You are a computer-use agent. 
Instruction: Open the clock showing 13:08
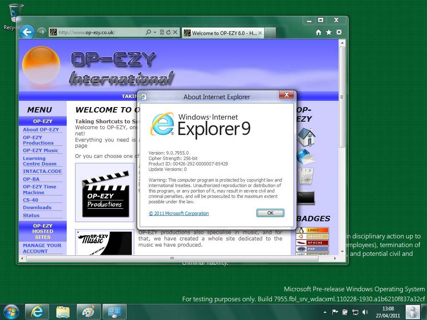coord(388,312)
